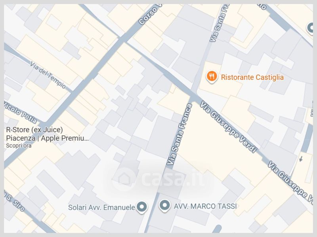Click the Via del Tempio street label
The image size is (317, 237).
point(48,75)
